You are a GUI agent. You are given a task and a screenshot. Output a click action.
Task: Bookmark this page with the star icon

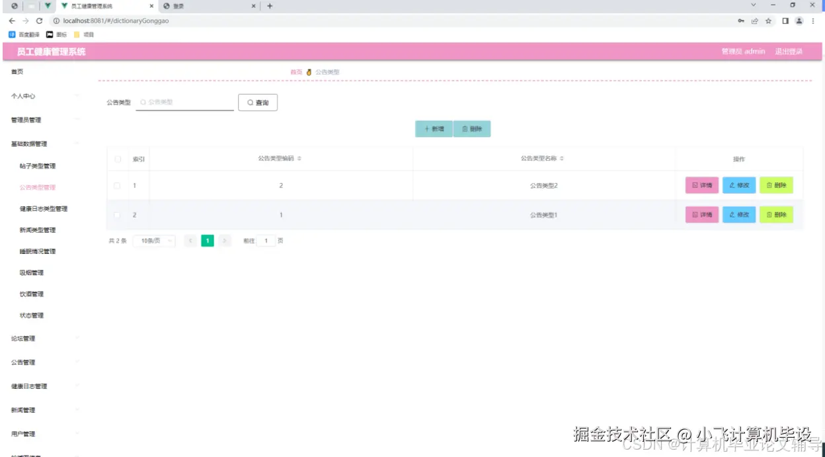pyautogui.click(x=768, y=21)
